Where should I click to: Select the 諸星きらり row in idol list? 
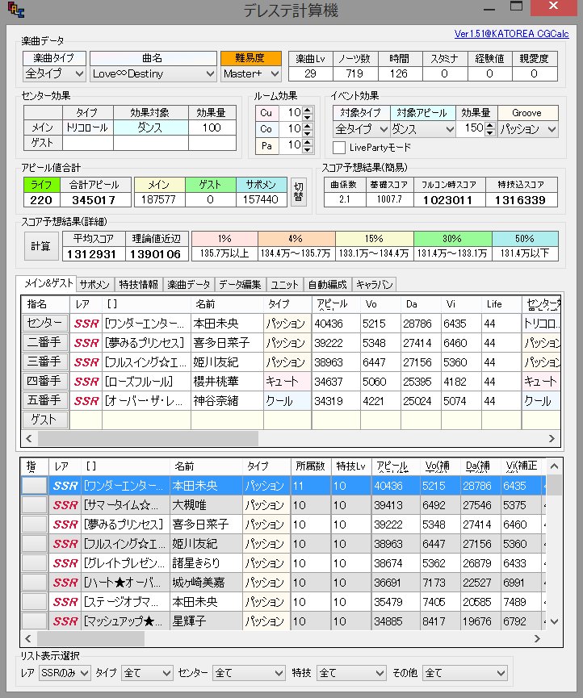pyautogui.click(x=283, y=563)
